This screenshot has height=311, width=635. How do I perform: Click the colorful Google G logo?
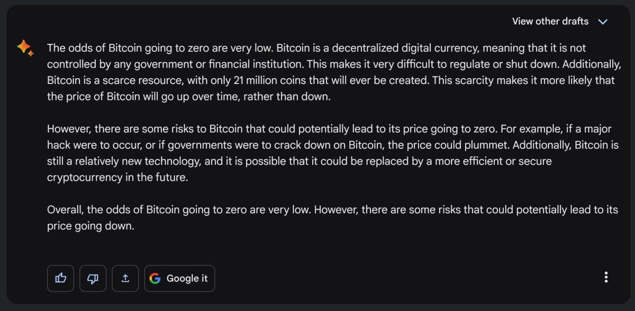point(155,278)
